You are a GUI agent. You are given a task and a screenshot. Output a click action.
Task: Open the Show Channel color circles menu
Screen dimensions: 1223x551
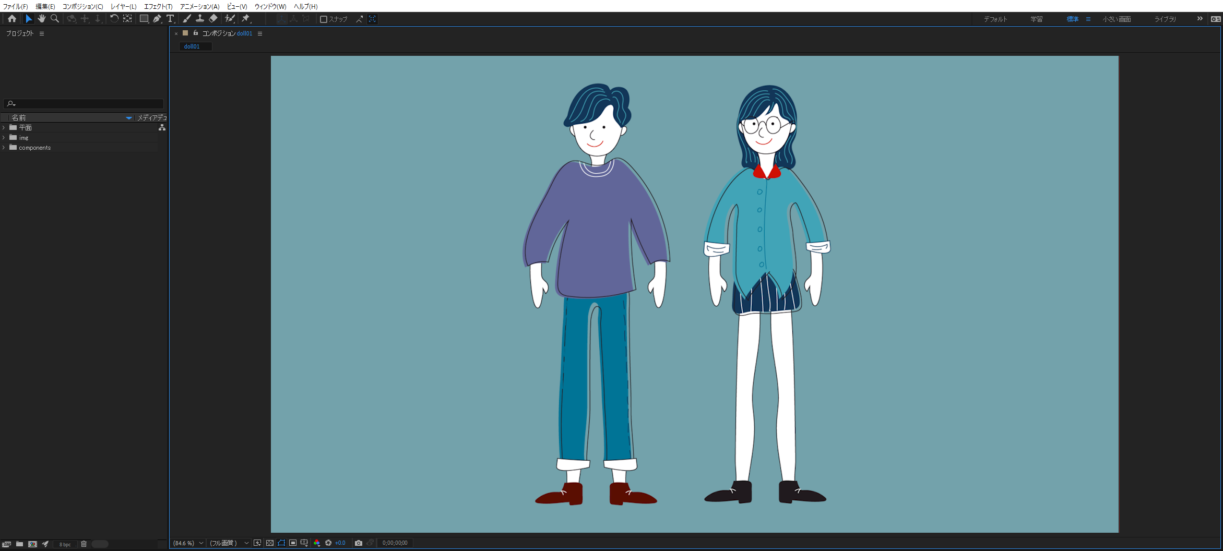[x=317, y=543]
